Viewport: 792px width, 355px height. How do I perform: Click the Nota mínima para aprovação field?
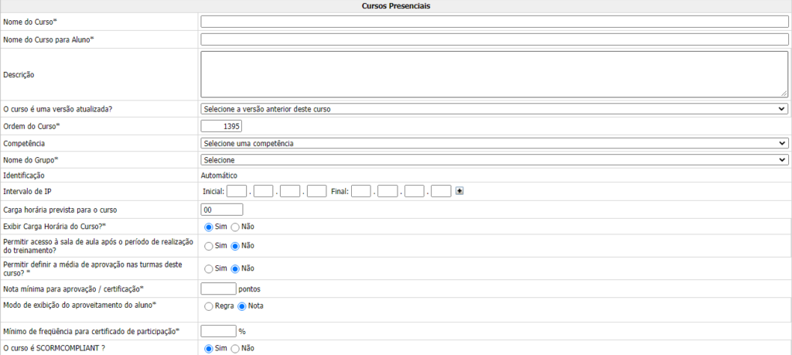click(x=218, y=288)
